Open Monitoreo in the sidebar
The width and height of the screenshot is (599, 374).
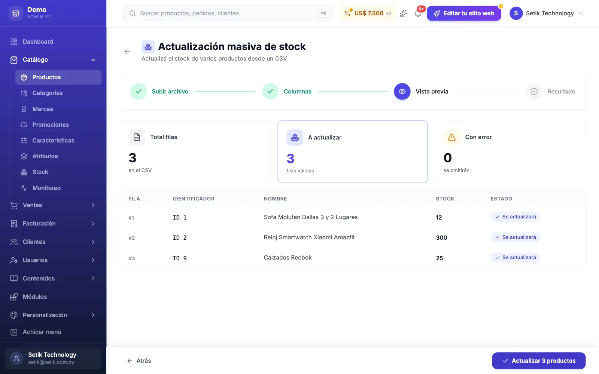pos(58,188)
